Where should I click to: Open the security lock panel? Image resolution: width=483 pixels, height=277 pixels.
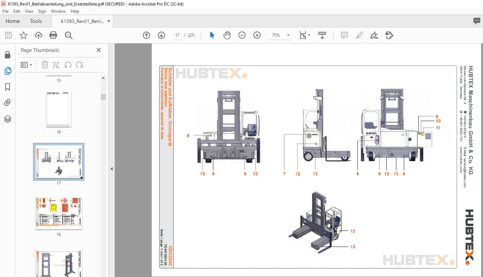tap(8, 55)
